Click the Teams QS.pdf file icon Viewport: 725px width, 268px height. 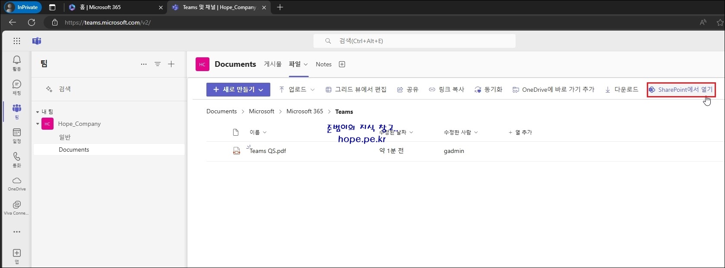coord(237,151)
